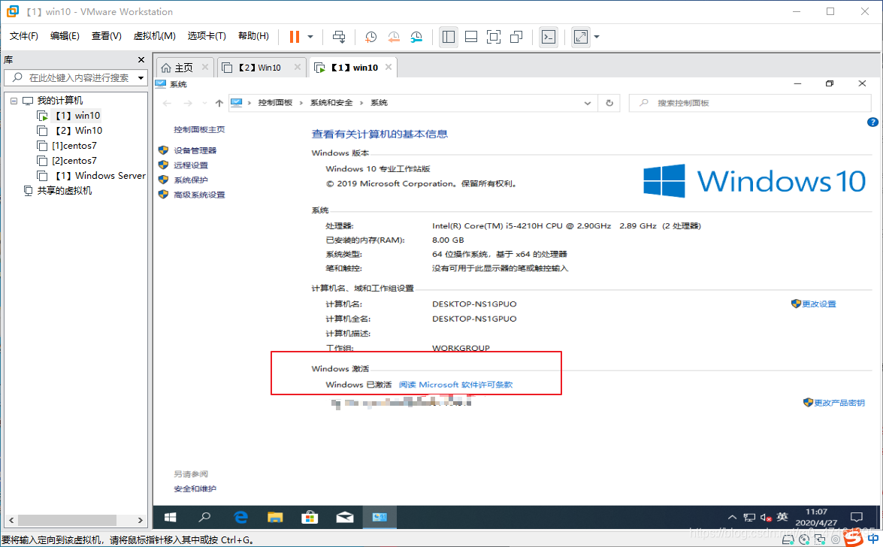Focus the 搜索控制面板 search box
This screenshot has width=883, height=547.
(x=749, y=103)
